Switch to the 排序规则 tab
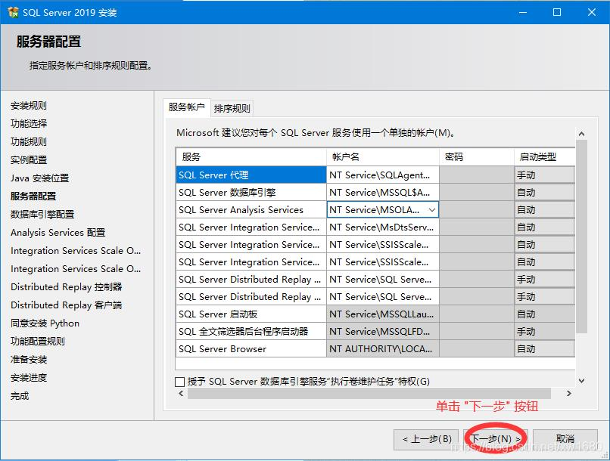This screenshot has height=461, width=610. tap(232, 109)
